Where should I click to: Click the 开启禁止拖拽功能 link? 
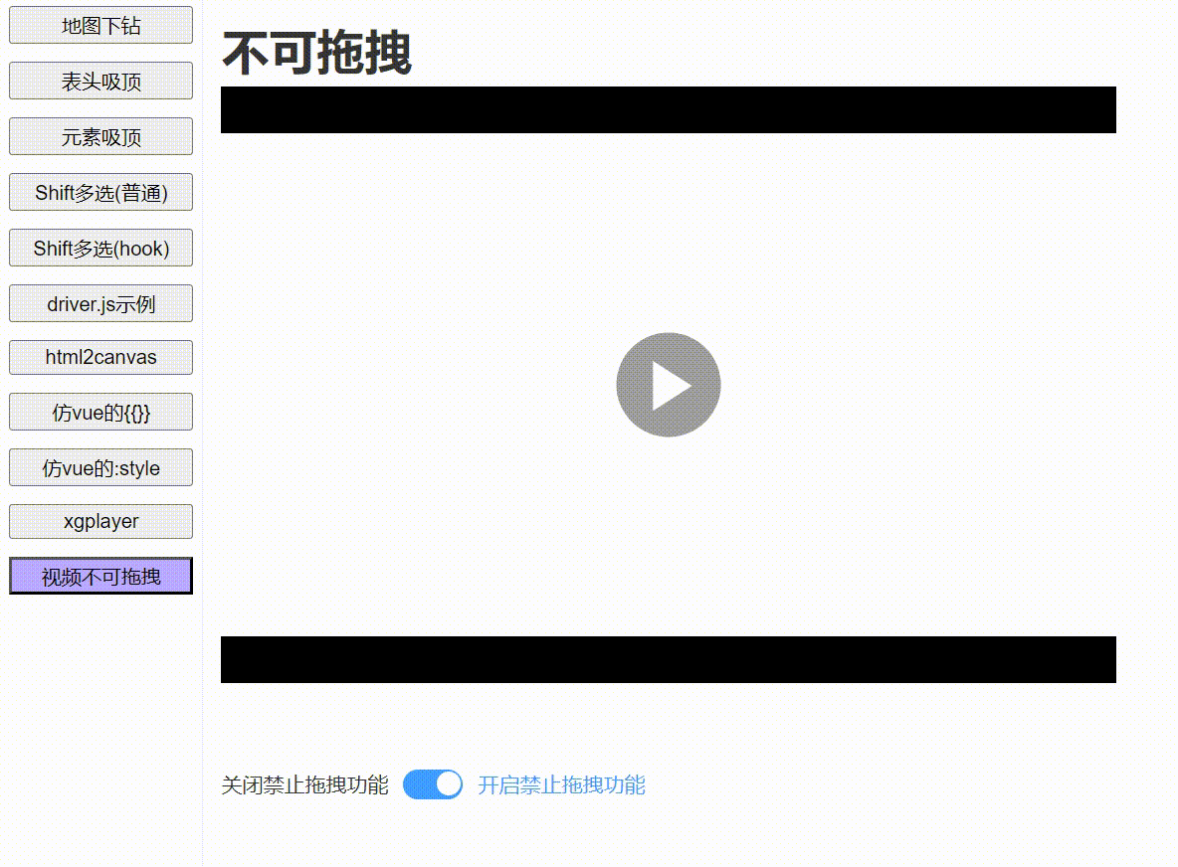coord(562,784)
